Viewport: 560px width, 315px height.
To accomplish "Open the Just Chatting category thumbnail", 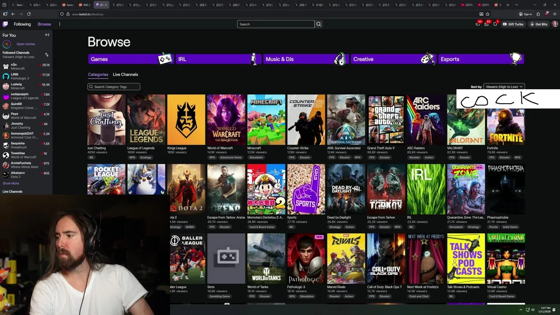I will tap(106, 119).
